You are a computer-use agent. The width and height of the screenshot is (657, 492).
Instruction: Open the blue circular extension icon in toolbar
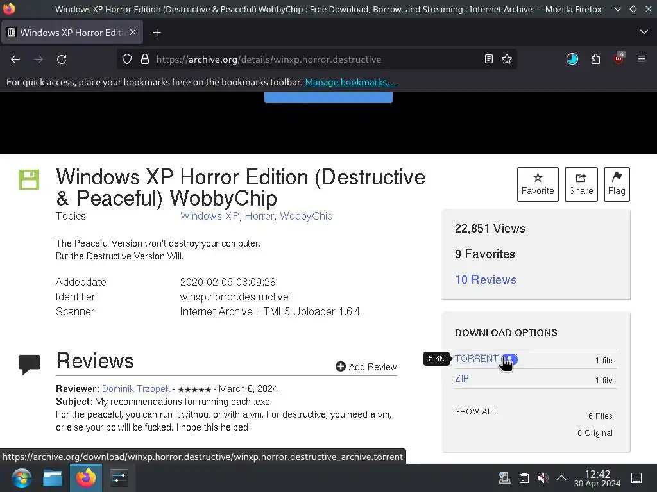click(572, 60)
